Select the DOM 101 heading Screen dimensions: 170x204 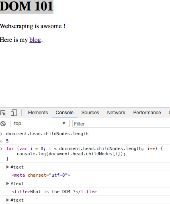coord(27,6)
